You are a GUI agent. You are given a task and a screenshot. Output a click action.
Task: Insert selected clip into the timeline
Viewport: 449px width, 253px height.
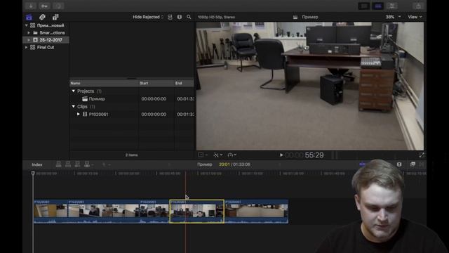pos(68,164)
